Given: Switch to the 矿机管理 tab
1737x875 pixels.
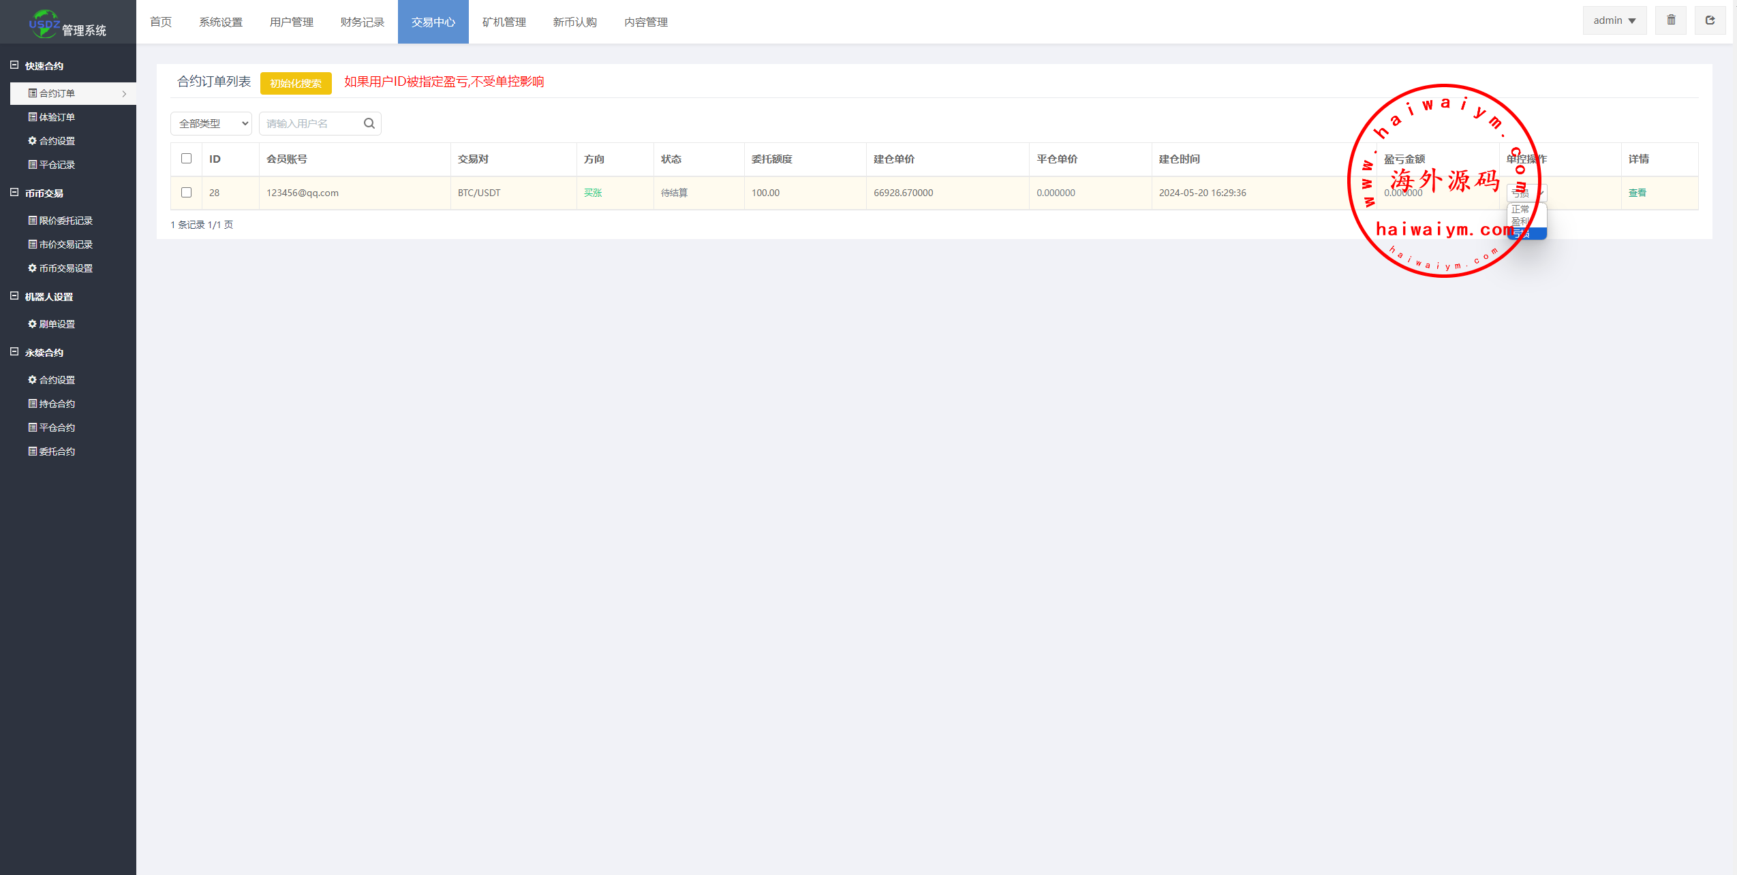Looking at the screenshot, I should tap(504, 22).
